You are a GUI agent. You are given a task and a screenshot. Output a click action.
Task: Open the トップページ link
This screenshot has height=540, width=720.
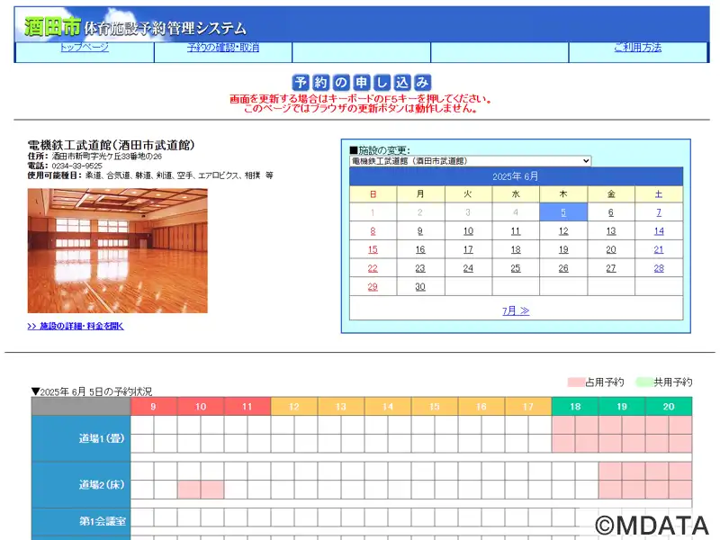click(x=85, y=47)
